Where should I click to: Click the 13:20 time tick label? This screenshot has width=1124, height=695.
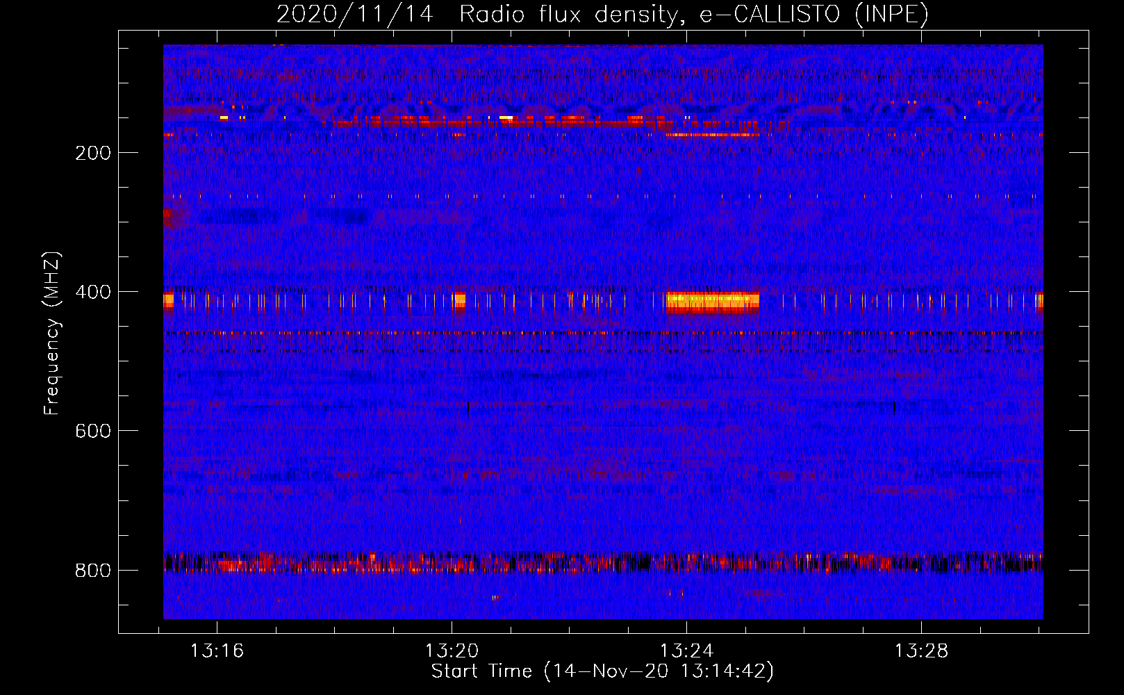point(452,651)
